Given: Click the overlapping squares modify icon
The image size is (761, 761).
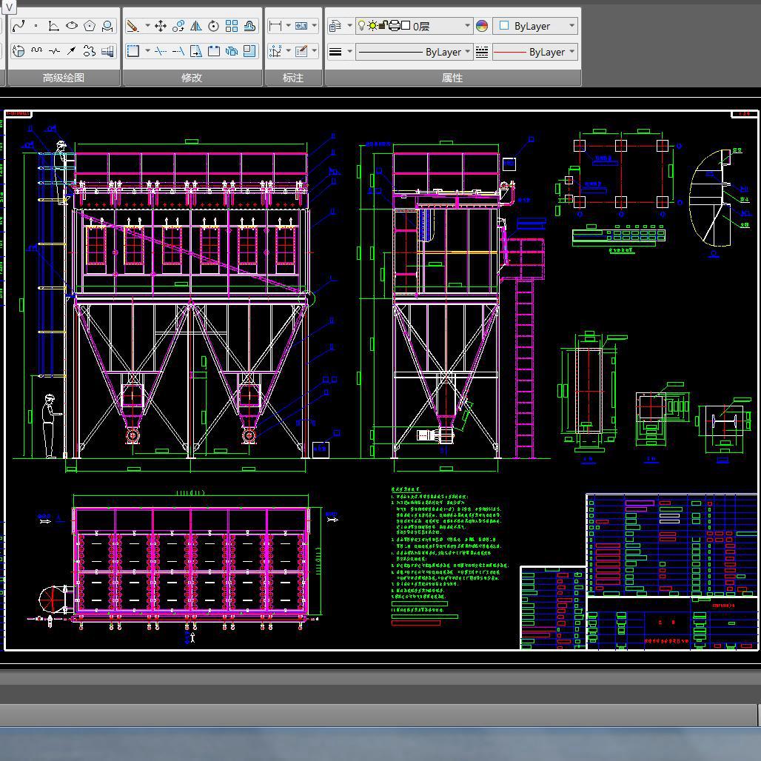Looking at the screenshot, I should 249,51.
